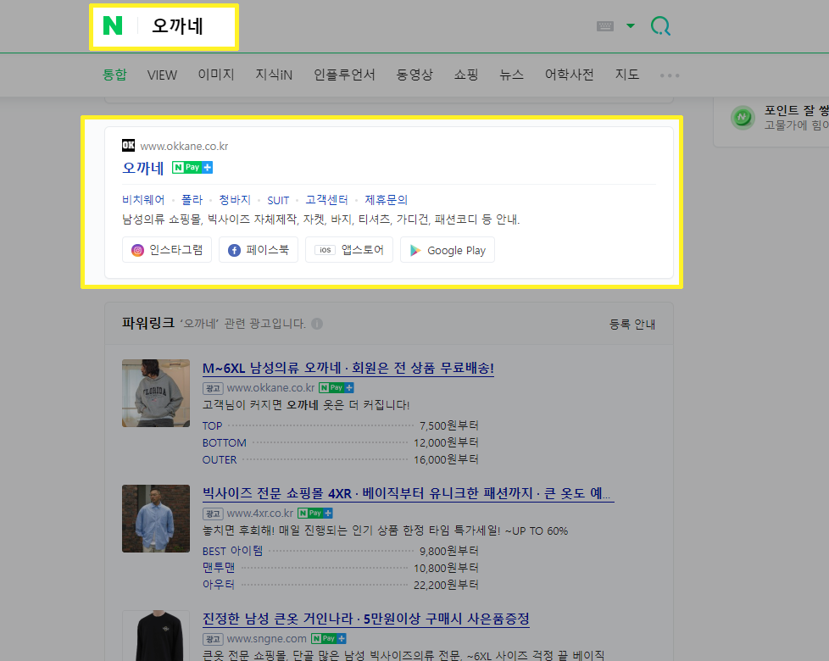Screen dimensions: 829x661
Task: Open the 비치웨어 sublink
Action: (143, 200)
